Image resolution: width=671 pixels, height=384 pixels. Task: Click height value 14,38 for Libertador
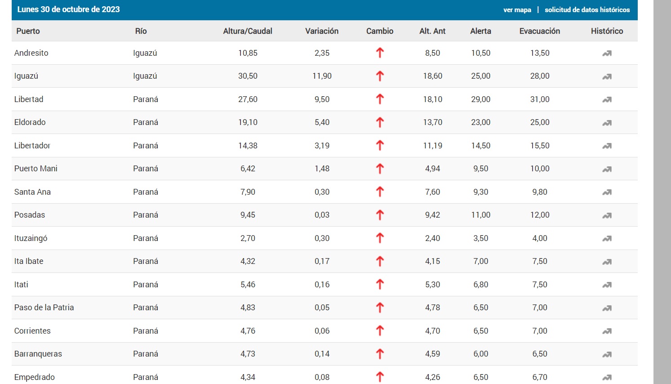248,146
